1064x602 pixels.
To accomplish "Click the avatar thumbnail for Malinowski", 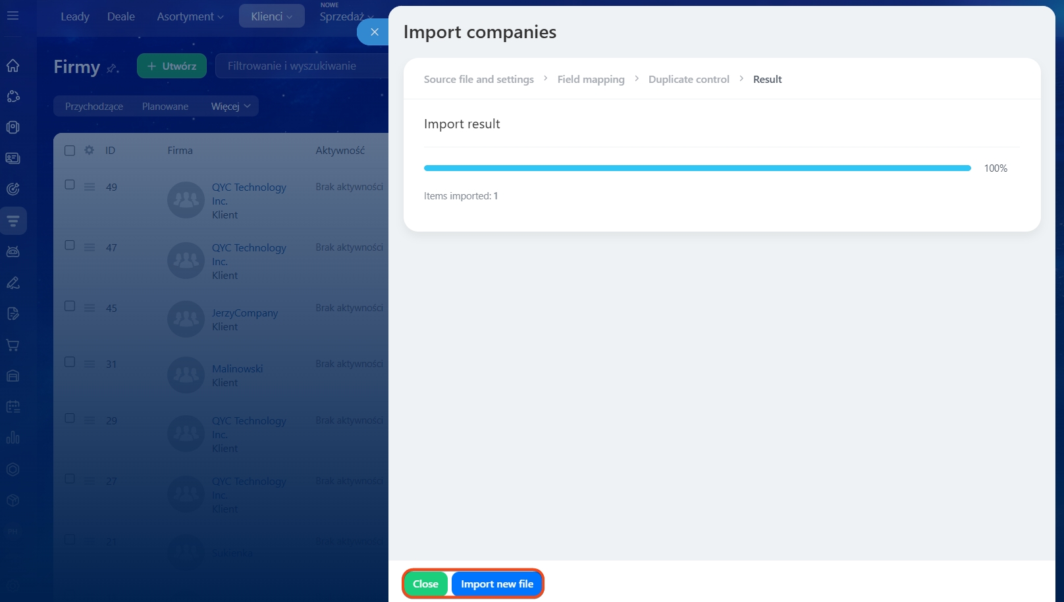I will pyautogui.click(x=186, y=375).
